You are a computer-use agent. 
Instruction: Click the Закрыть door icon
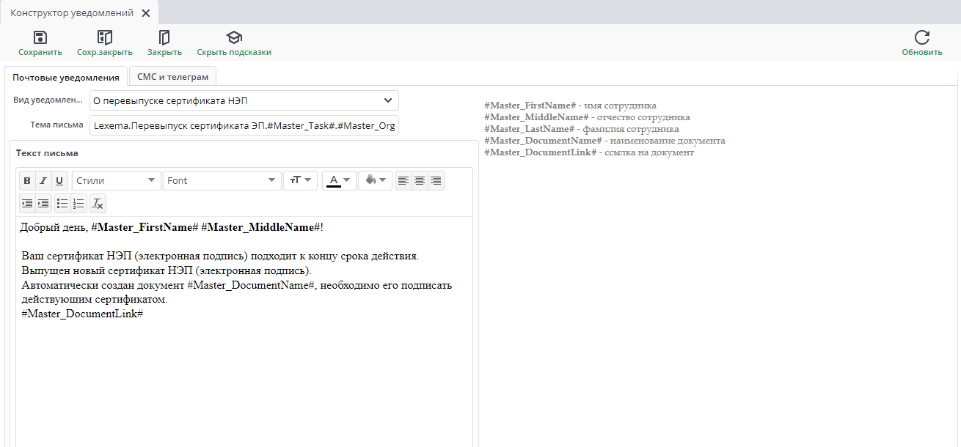(x=164, y=37)
